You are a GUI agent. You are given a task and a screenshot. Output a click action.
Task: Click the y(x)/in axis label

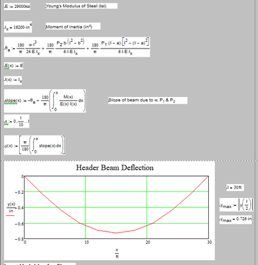pyautogui.click(x=11, y=207)
